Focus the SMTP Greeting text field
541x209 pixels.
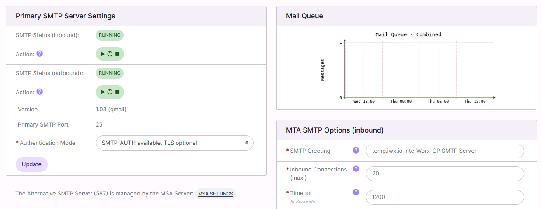click(x=444, y=151)
